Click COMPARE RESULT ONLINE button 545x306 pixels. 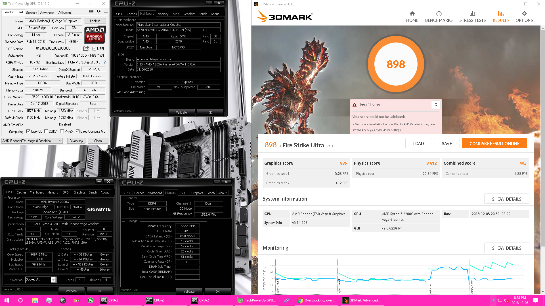coord(494,143)
